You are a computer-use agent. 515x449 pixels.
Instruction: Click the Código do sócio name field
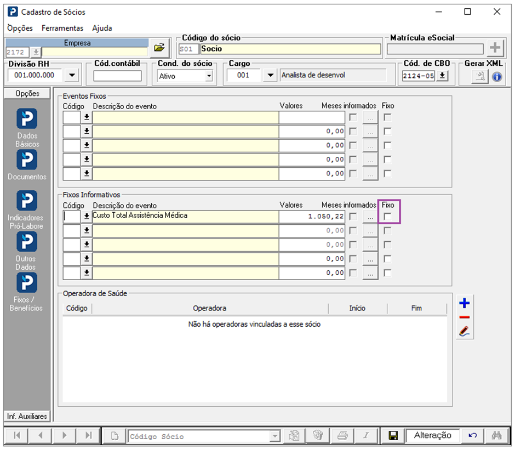pos(290,49)
